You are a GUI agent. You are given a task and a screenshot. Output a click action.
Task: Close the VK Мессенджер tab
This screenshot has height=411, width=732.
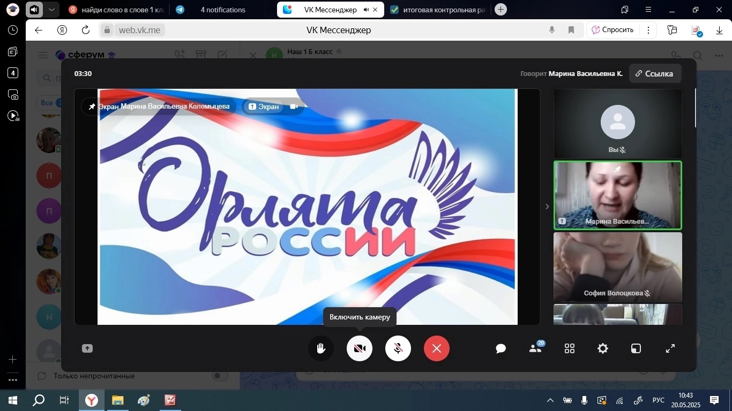(x=375, y=10)
